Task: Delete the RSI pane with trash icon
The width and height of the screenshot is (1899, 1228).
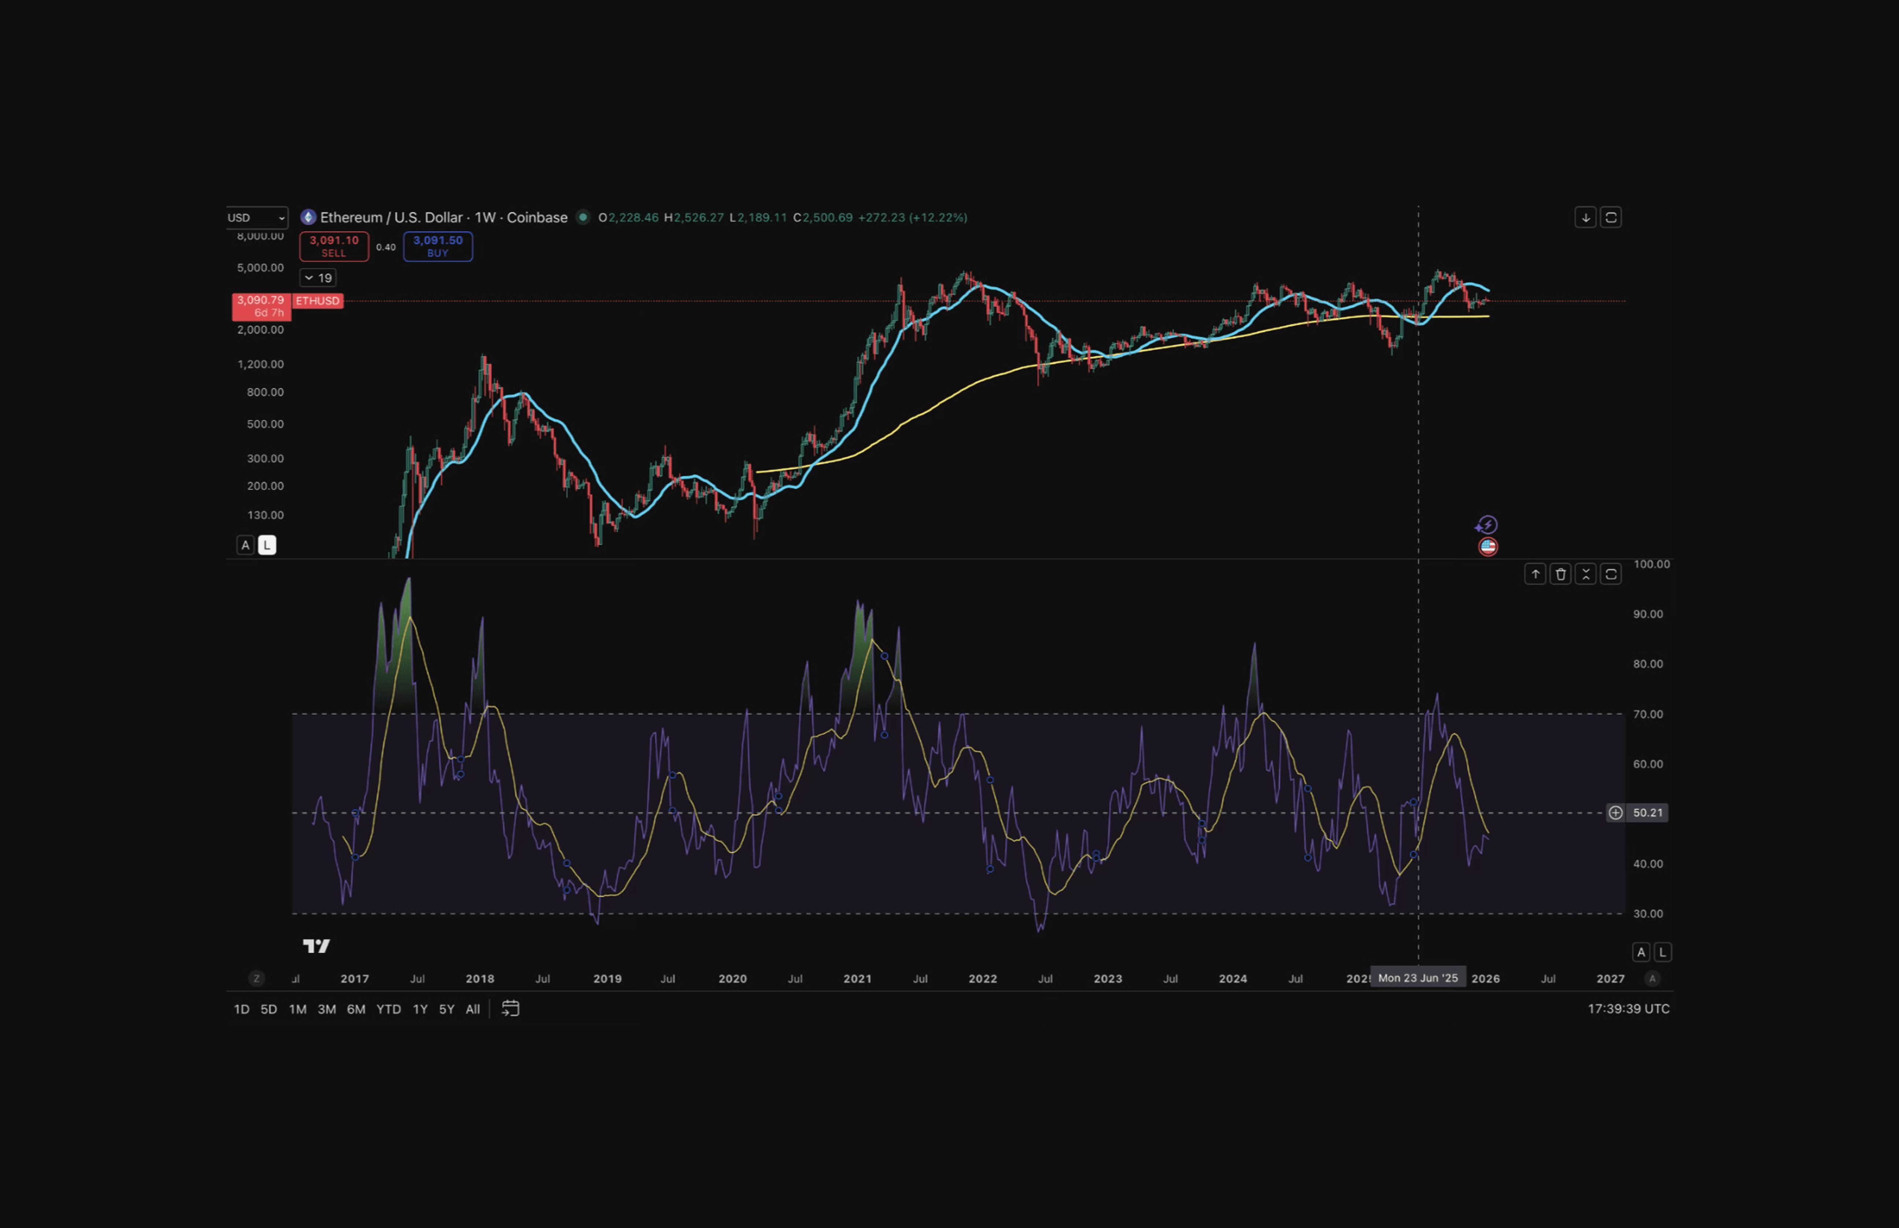Action: click(x=1560, y=574)
